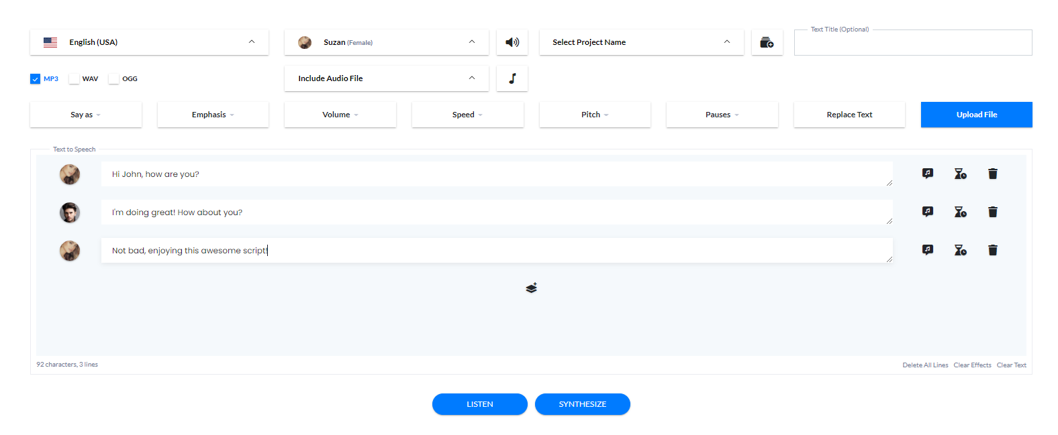This screenshot has height=435, width=1058.
Task: Open the Emphasis effects menu
Action: pos(213,115)
